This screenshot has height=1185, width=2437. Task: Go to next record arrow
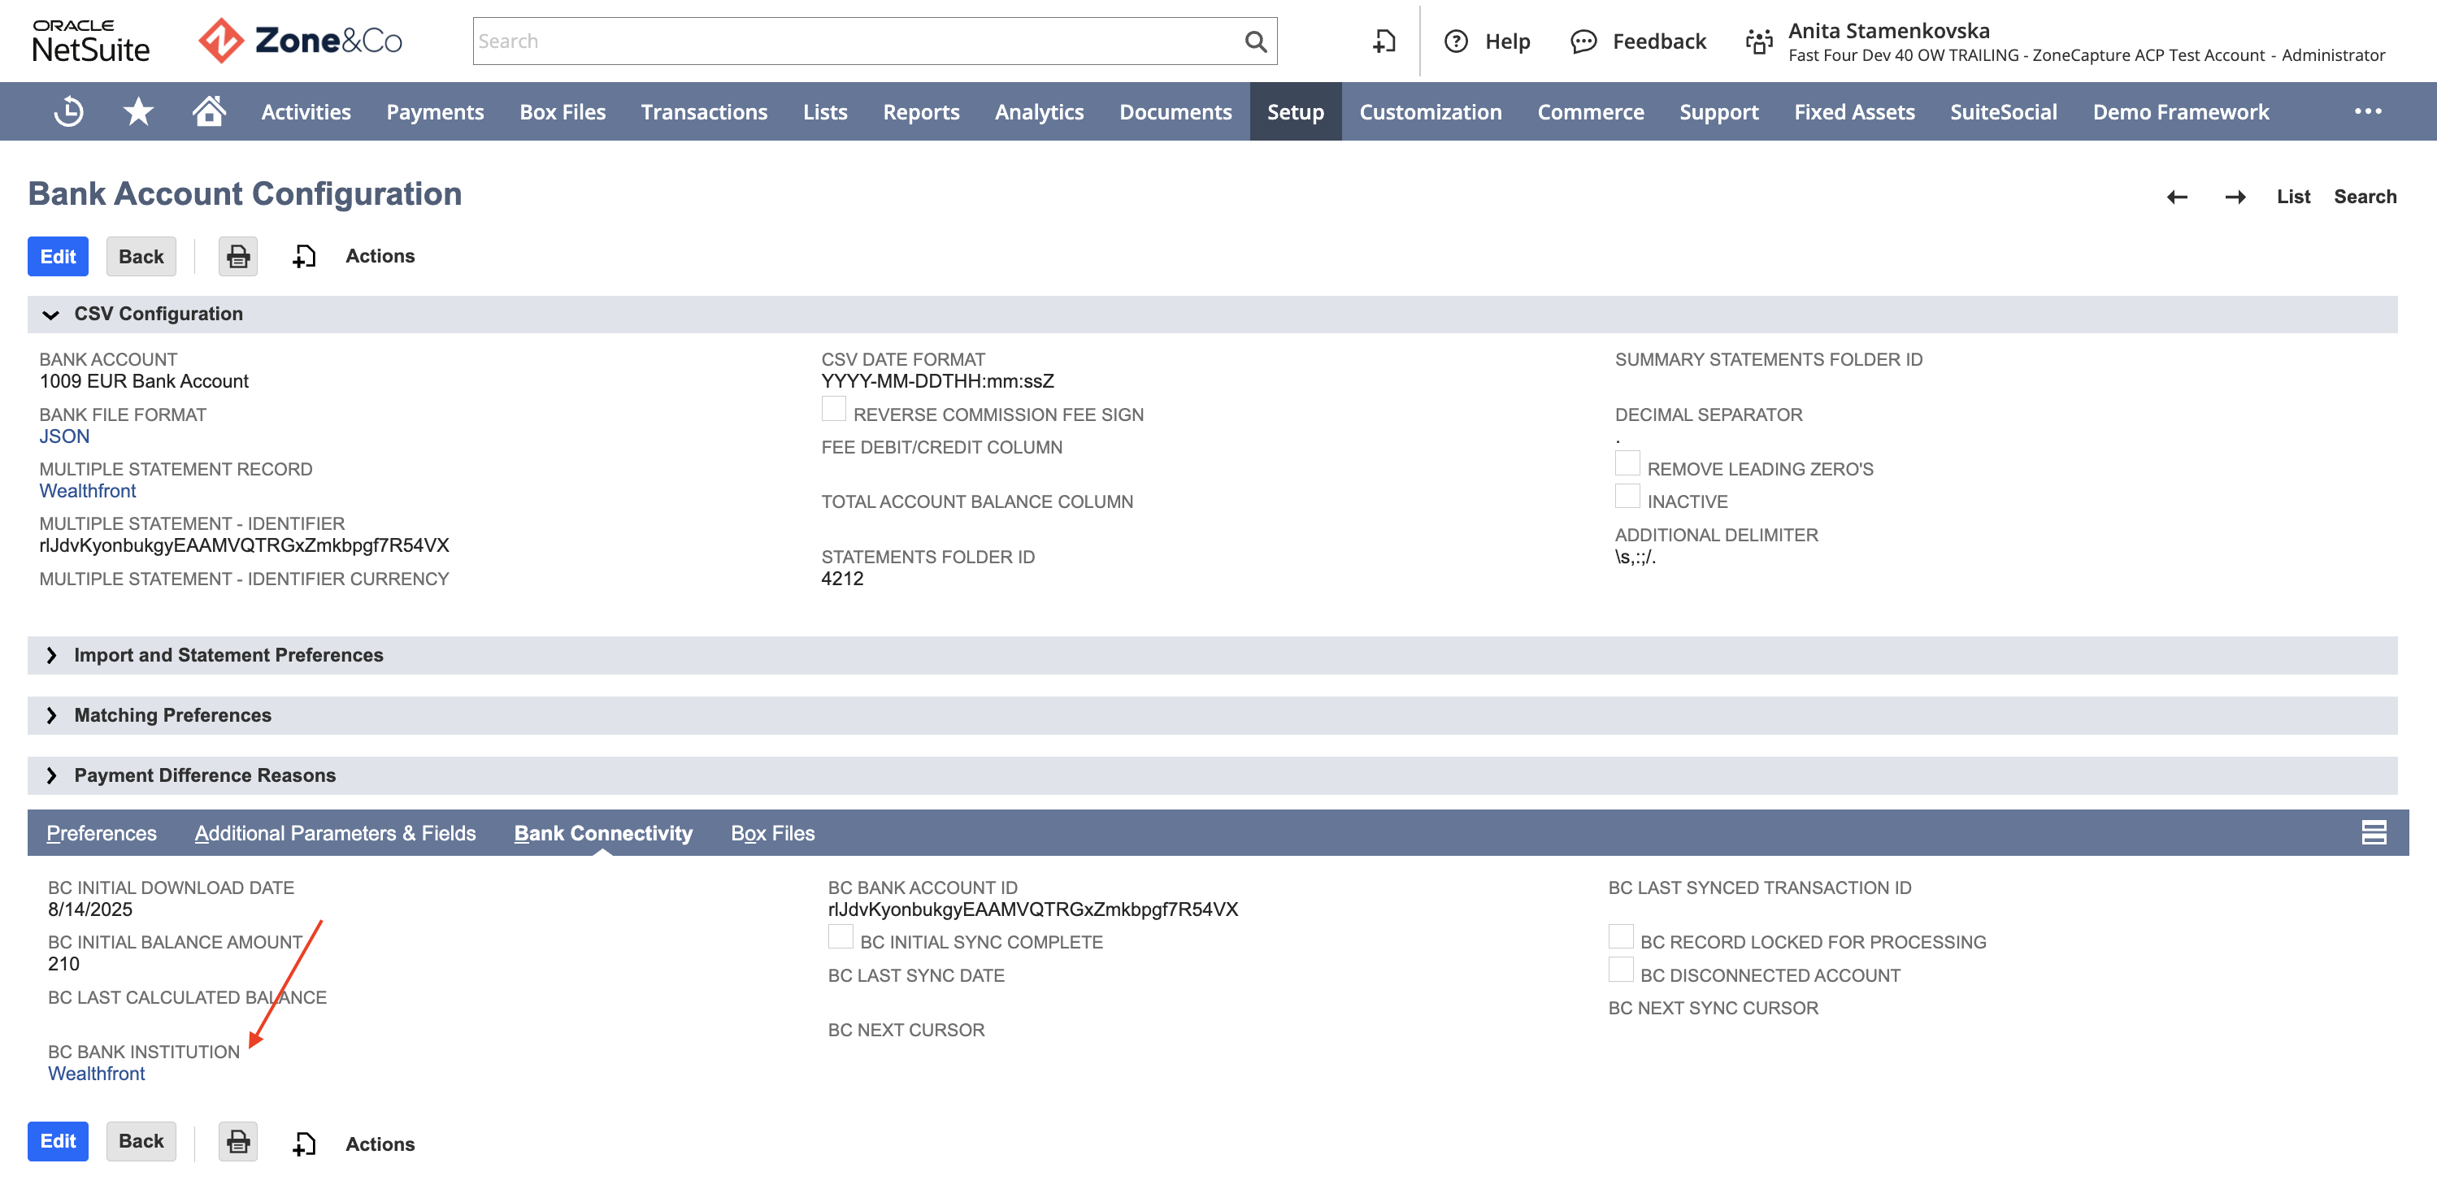(x=2235, y=197)
